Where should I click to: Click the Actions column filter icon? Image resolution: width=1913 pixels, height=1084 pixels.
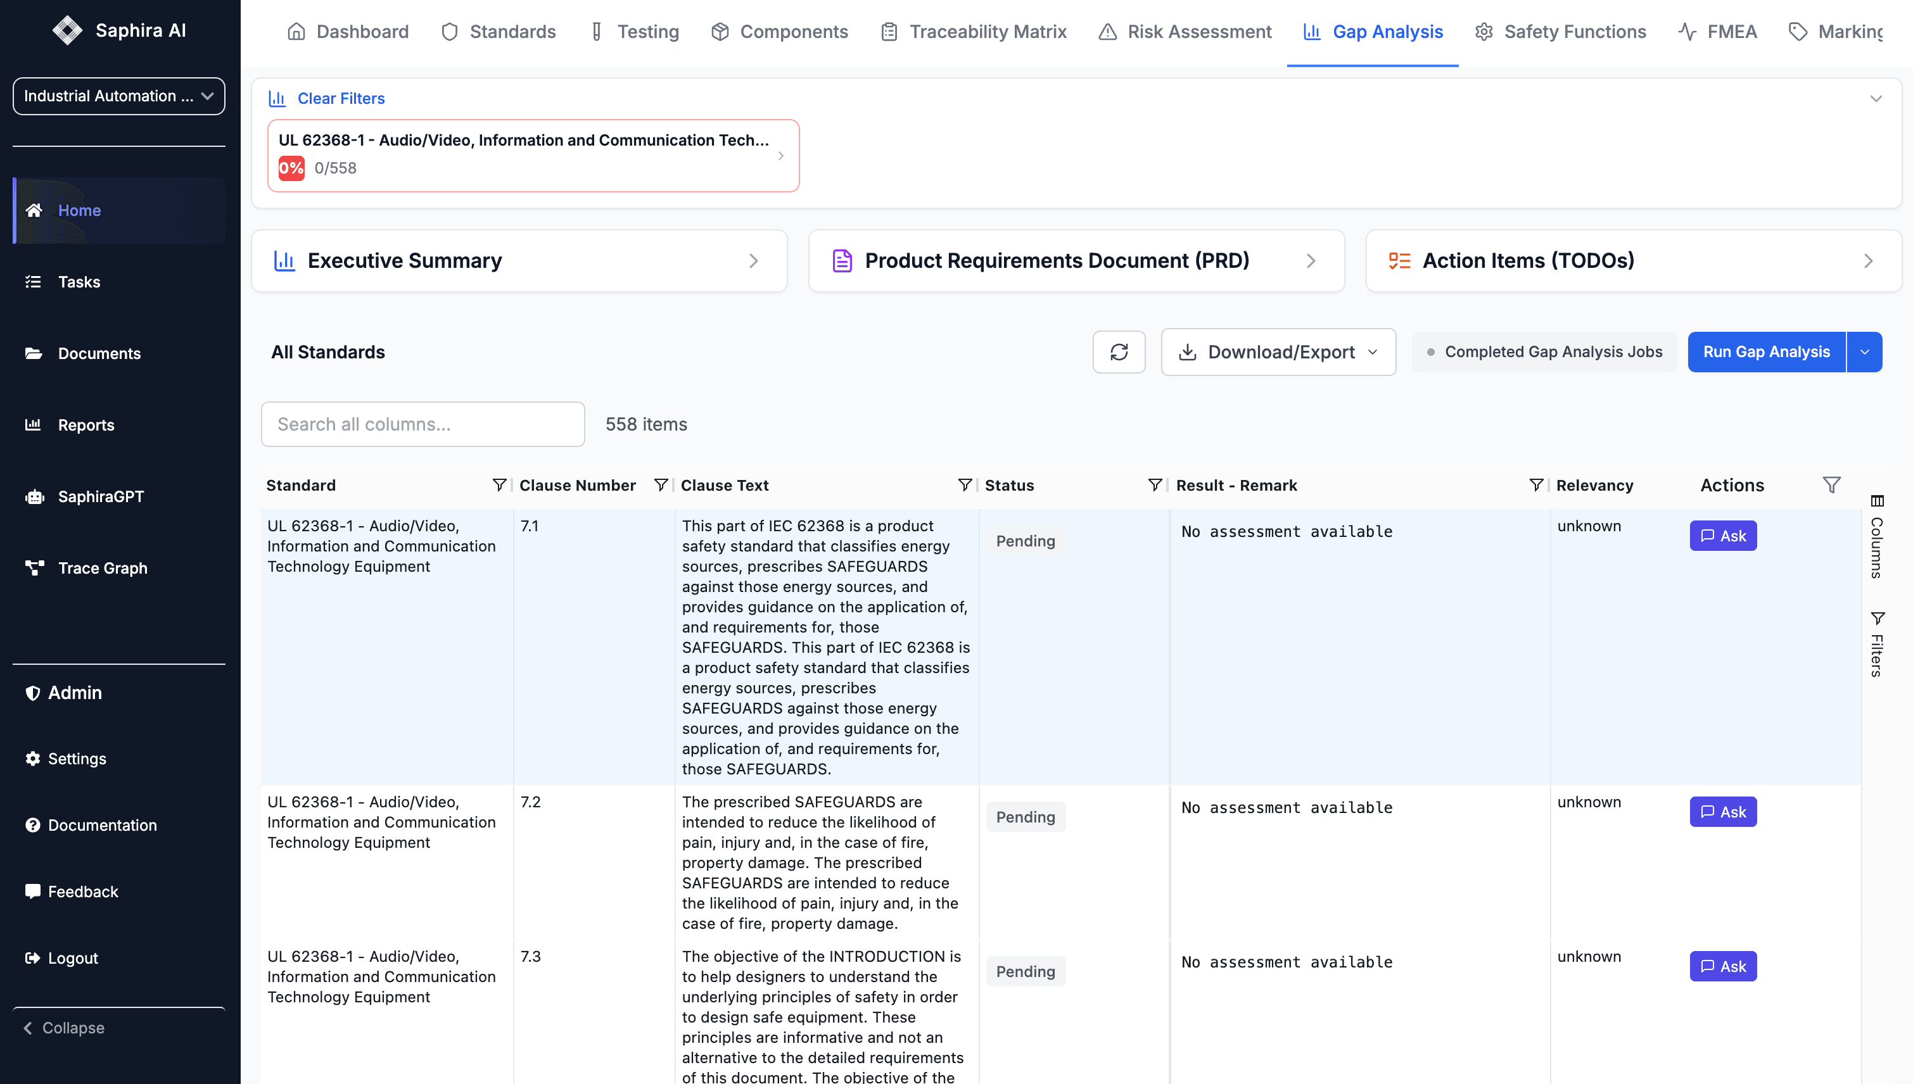click(1831, 486)
